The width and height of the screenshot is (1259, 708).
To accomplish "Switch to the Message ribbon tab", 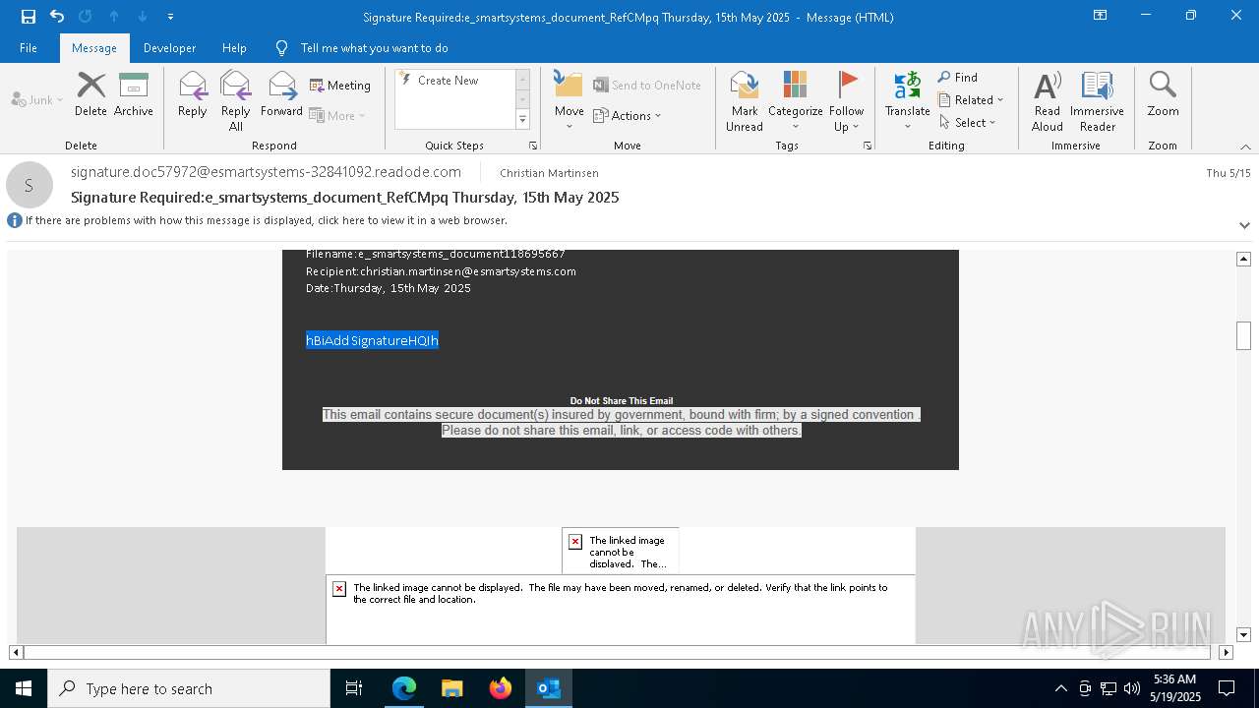I will [x=94, y=47].
